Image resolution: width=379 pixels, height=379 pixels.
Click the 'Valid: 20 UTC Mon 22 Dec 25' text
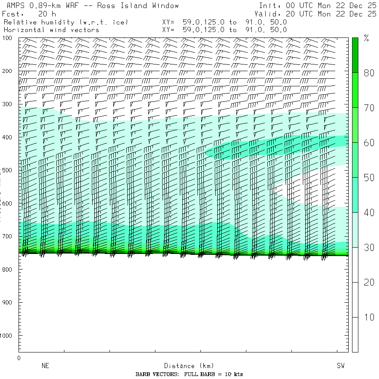(x=315, y=14)
